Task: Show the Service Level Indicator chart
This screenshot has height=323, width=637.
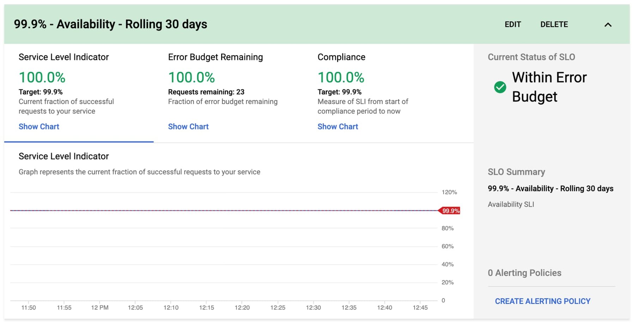Action: (x=39, y=126)
